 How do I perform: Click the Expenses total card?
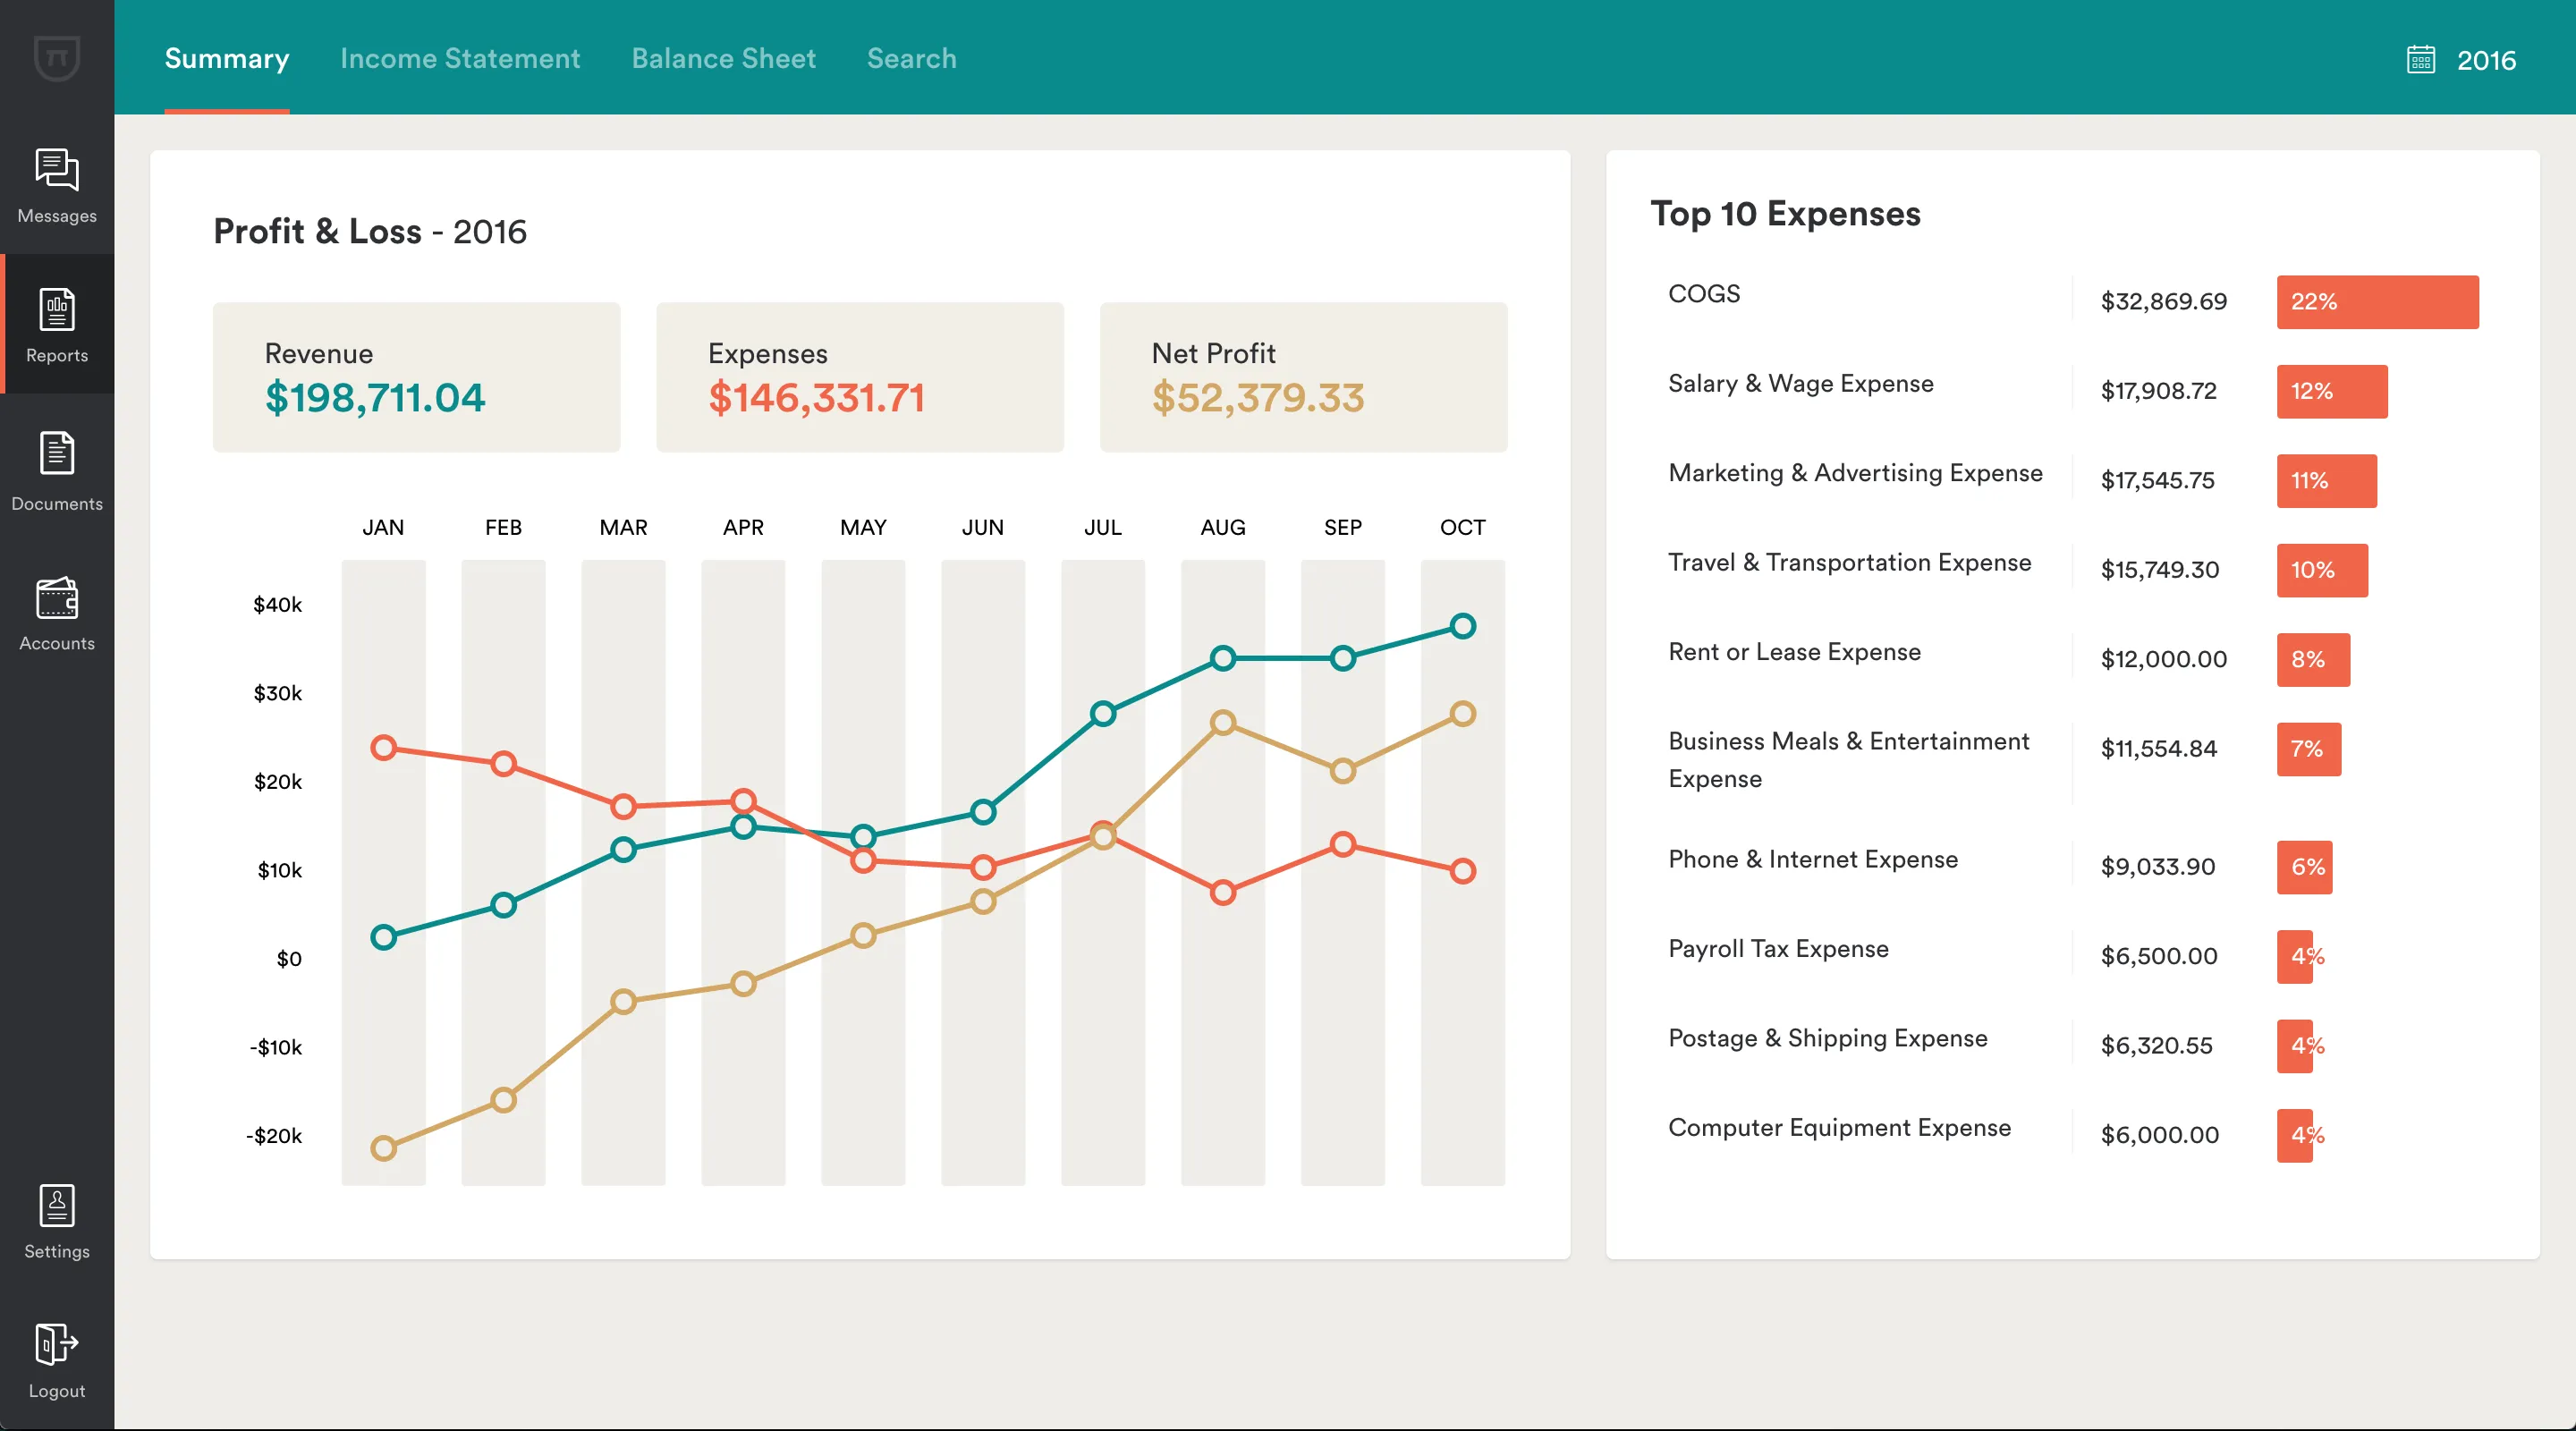tap(859, 377)
